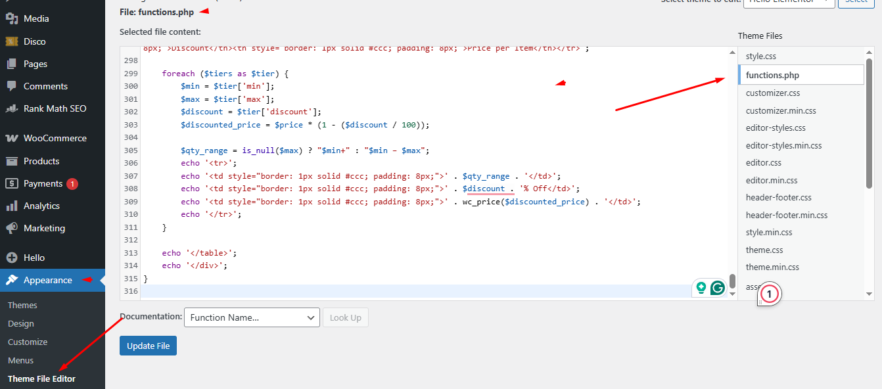882x389 pixels.
Task: Open the Menus submenu item
Action: coord(21,360)
